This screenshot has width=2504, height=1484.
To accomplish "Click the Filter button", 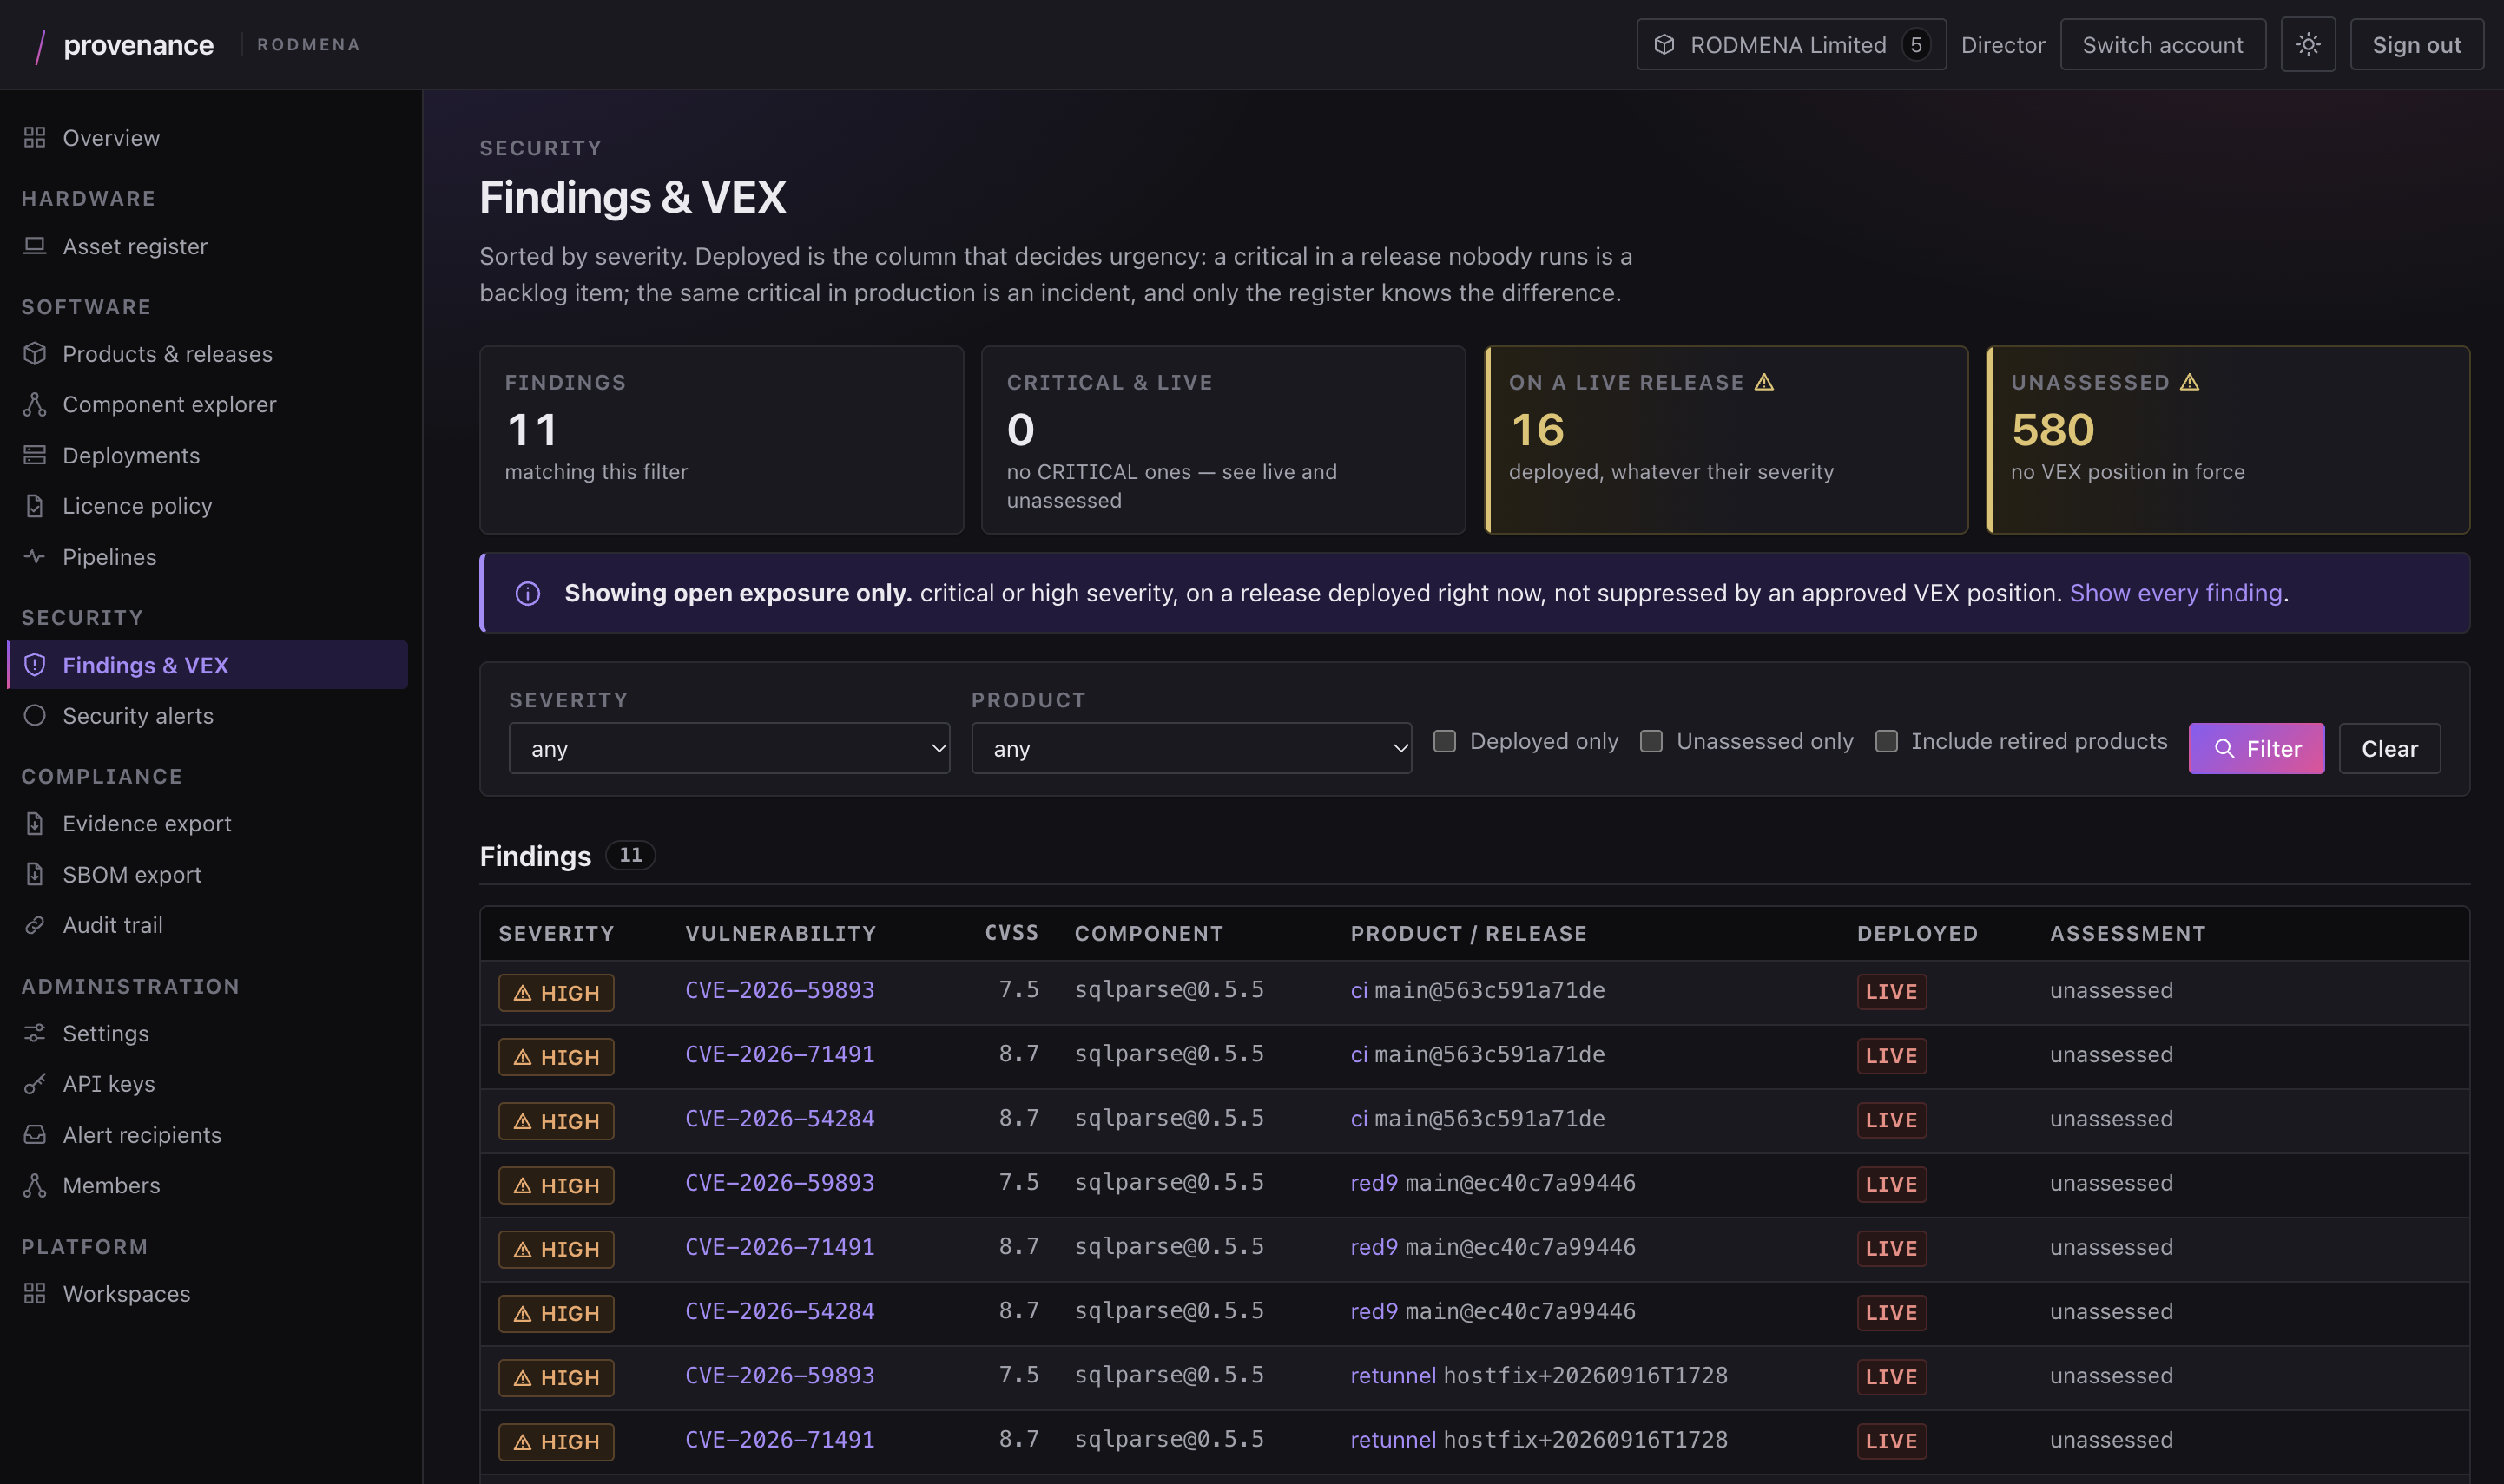I will 2256,748.
